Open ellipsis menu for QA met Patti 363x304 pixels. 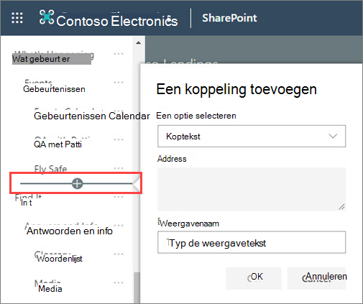point(119,139)
